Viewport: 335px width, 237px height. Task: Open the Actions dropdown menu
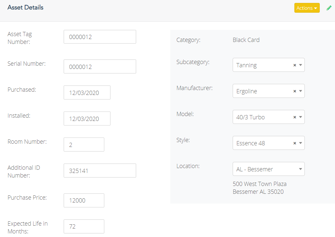point(307,8)
